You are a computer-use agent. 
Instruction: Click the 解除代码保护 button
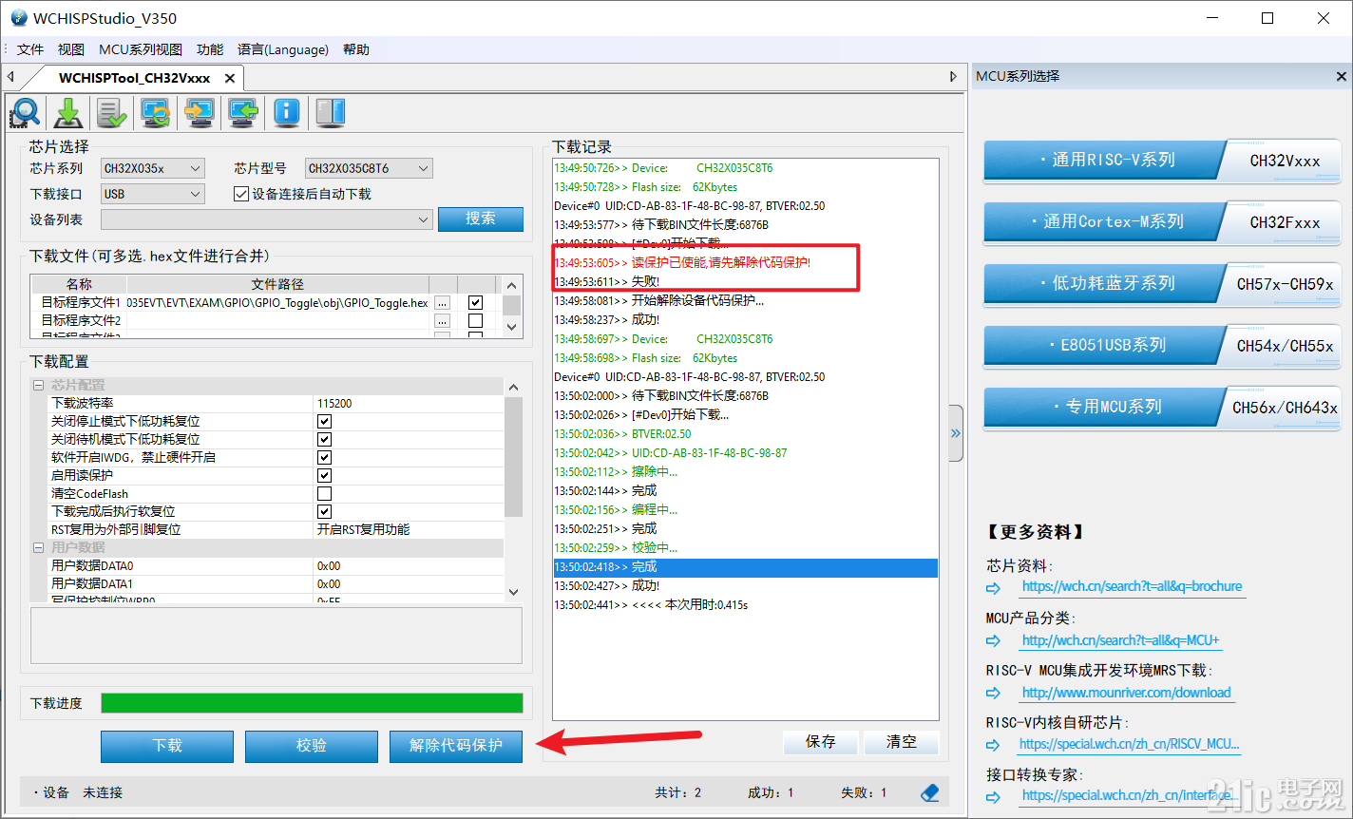click(456, 746)
